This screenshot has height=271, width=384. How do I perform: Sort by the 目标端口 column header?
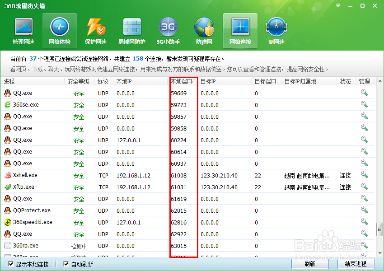point(266,81)
